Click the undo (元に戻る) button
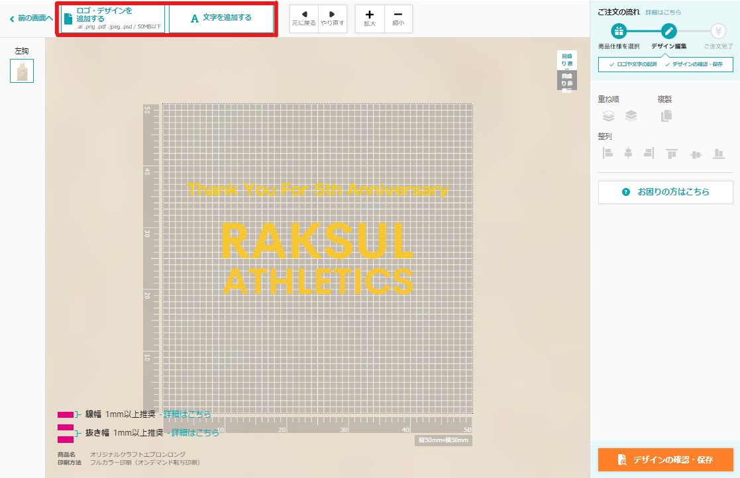The width and height of the screenshot is (740, 478). pyautogui.click(x=304, y=19)
